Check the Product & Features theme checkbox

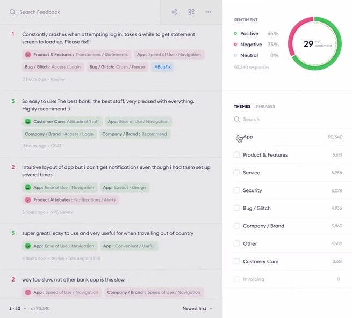point(236,155)
